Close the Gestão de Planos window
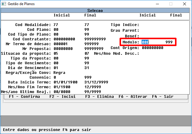The height and width of the screenshot is (134, 192). coord(185,4)
